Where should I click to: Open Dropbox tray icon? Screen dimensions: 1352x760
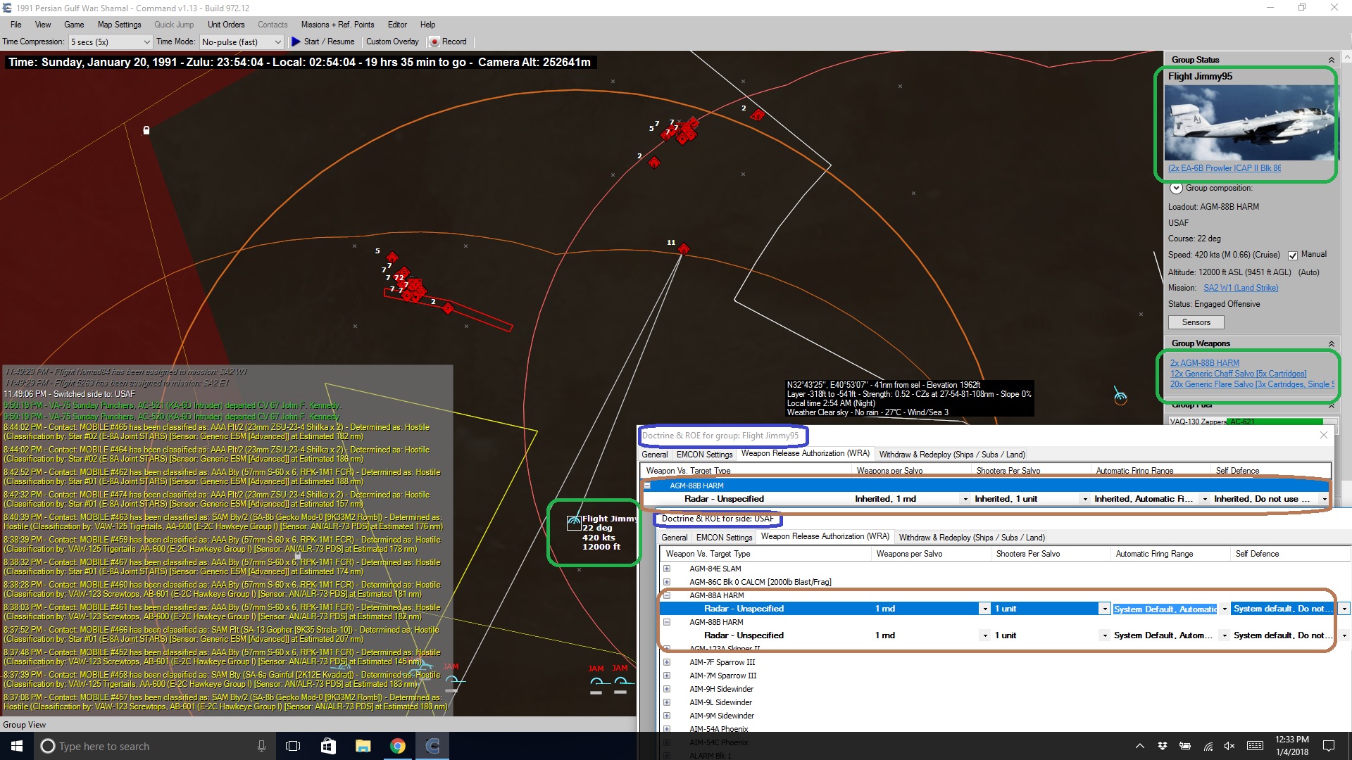click(x=1163, y=746)
